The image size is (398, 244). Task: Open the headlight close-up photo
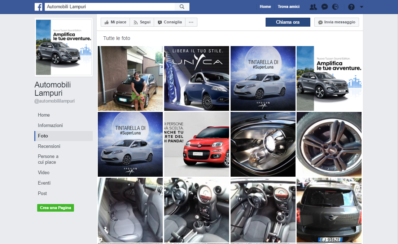tap(263, 144)
